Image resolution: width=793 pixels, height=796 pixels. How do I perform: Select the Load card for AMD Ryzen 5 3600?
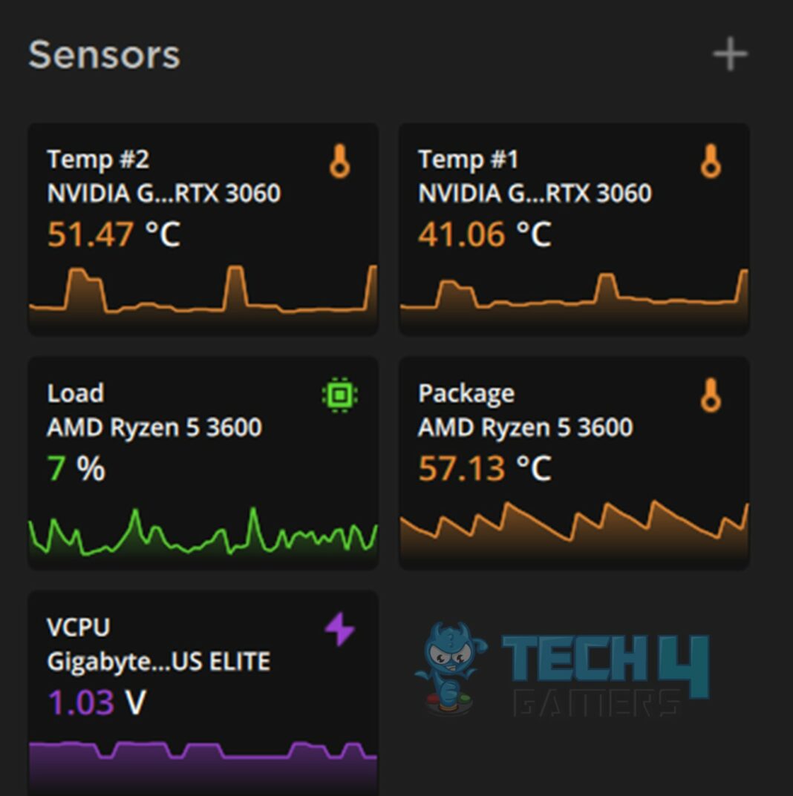pyautogui.click(x=203, y=460)
